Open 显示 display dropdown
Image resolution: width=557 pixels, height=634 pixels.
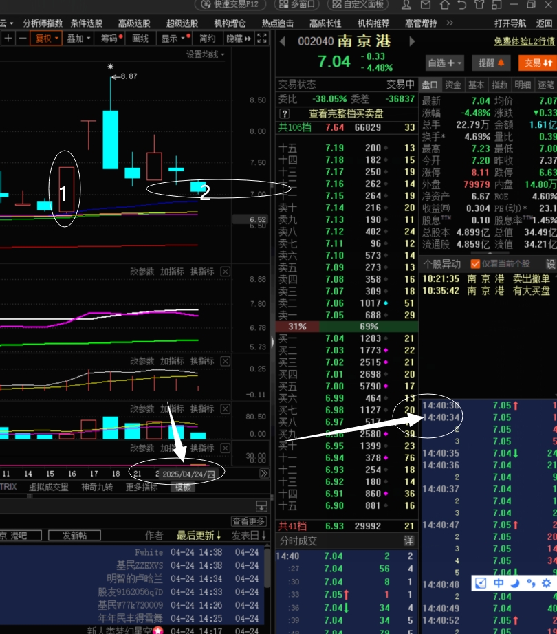[x=173, y=39]
